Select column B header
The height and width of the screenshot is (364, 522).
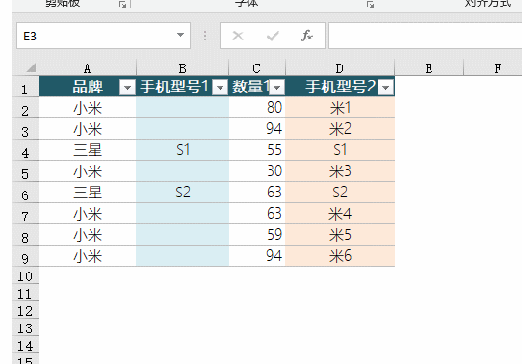coord(182,68)
